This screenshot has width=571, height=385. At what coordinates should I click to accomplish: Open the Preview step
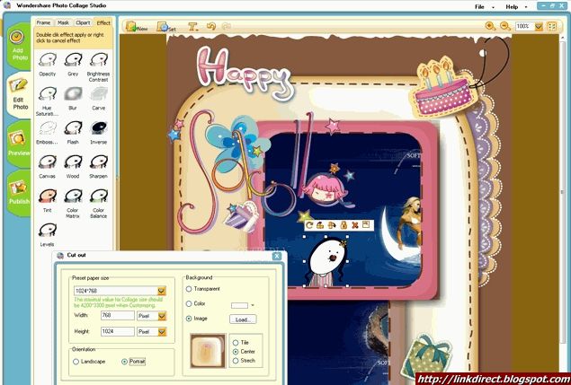click(x=19, y=144)
